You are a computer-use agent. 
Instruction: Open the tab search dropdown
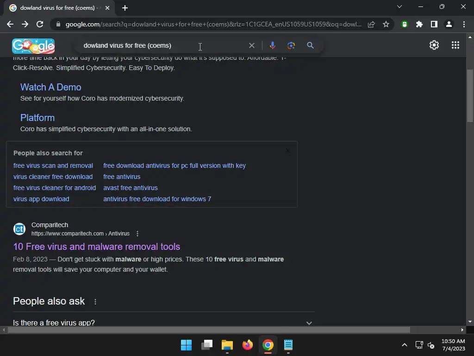399,6
